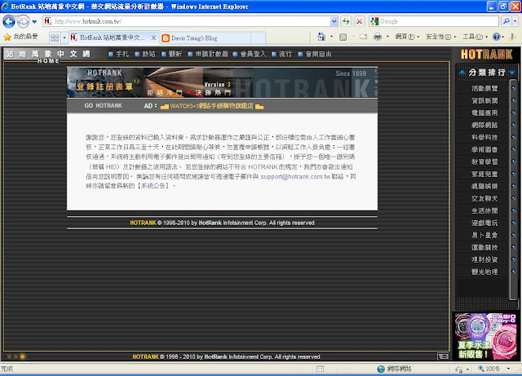Open the 網際網路 category
The image size is (522, 376).
[484, 126]
